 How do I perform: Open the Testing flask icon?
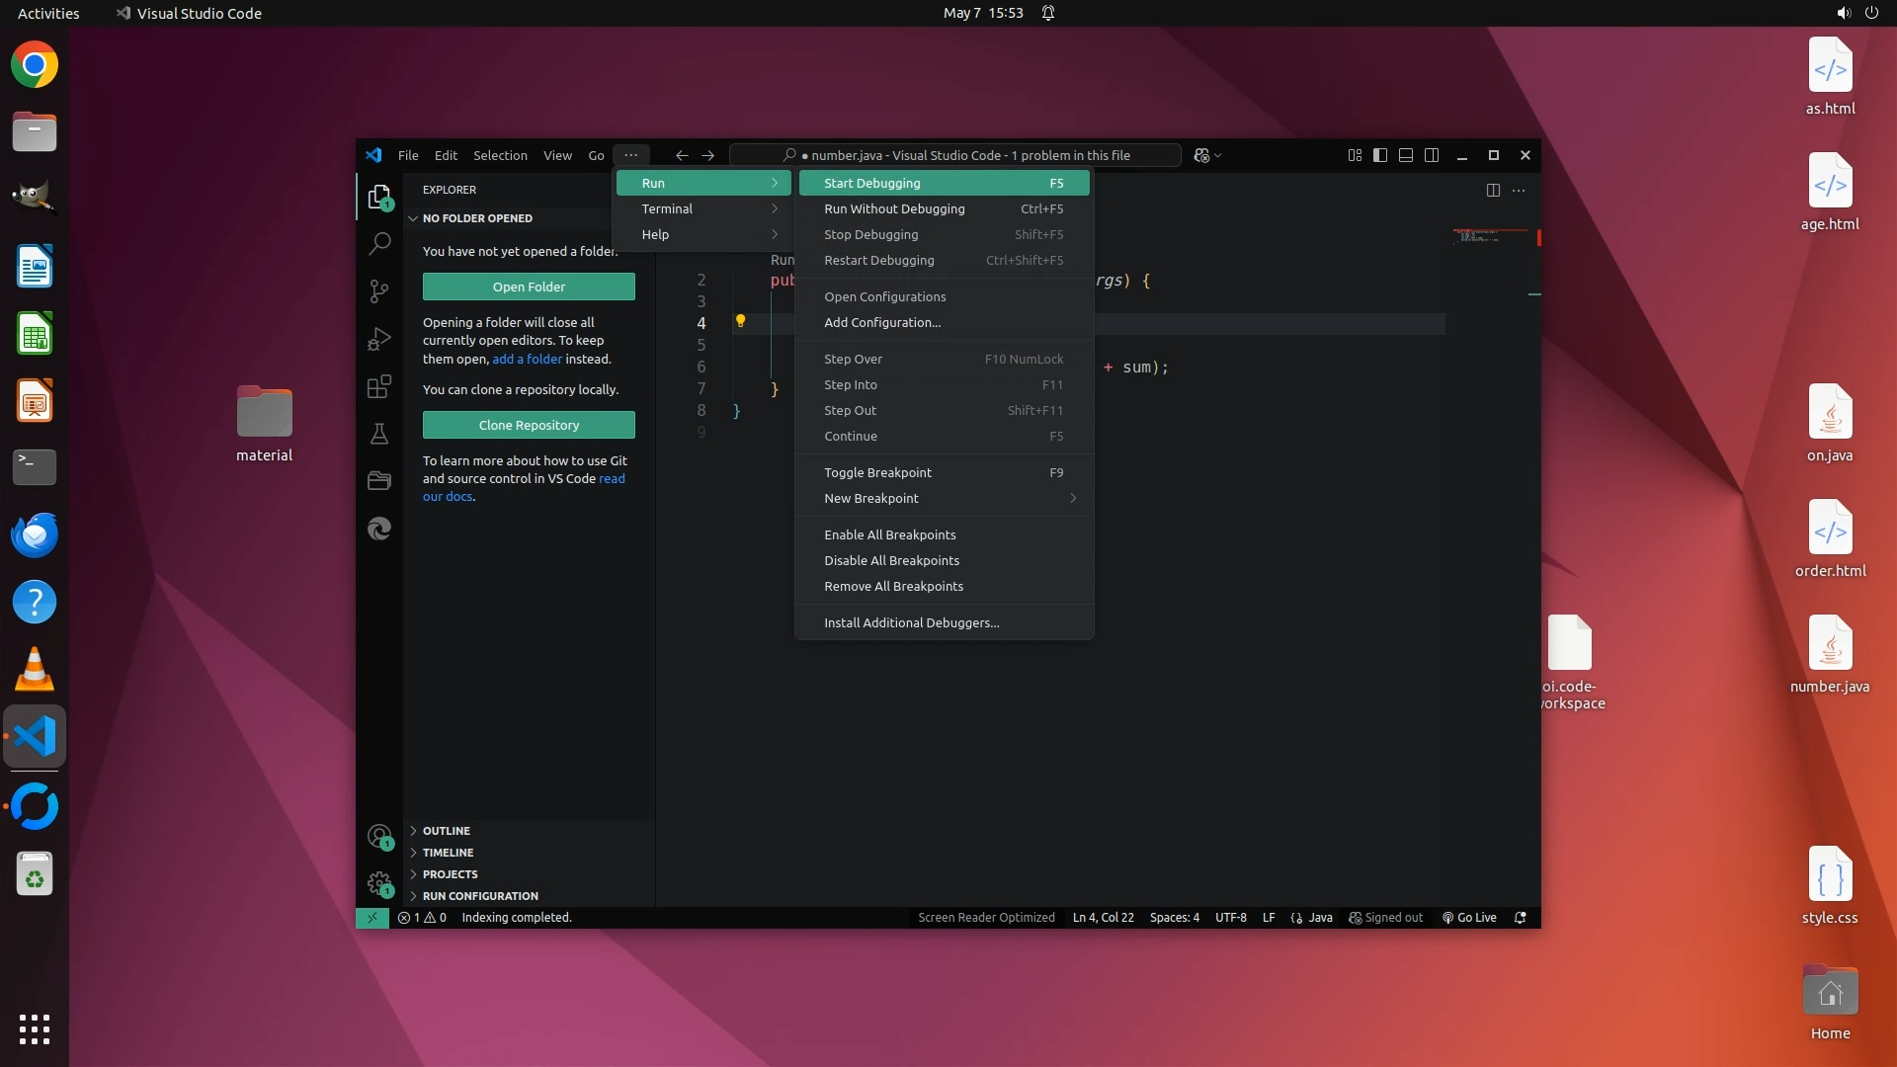click(379, 434)
